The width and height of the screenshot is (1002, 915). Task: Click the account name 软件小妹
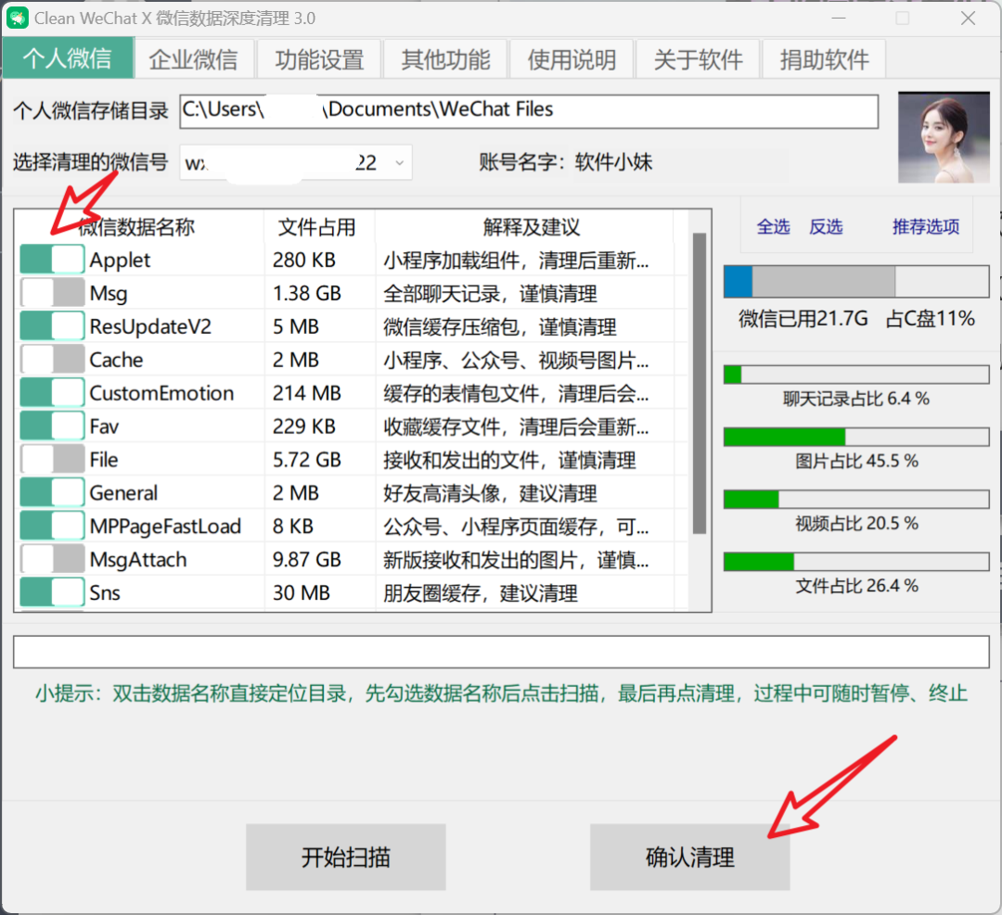pos(613,162)
